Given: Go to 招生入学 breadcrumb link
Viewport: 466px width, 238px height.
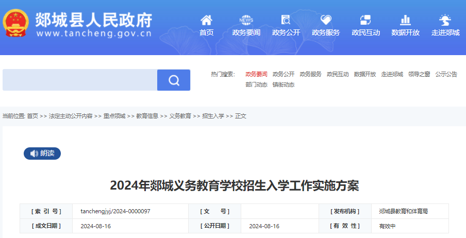Looking at the screenshot, I should [x=213, y=116].
